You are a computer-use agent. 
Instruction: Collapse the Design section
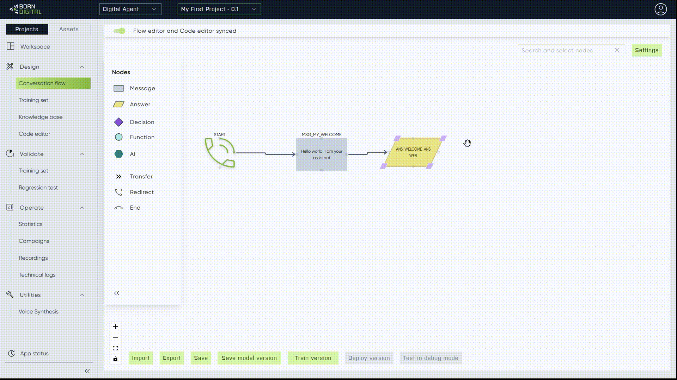[82, 66]
